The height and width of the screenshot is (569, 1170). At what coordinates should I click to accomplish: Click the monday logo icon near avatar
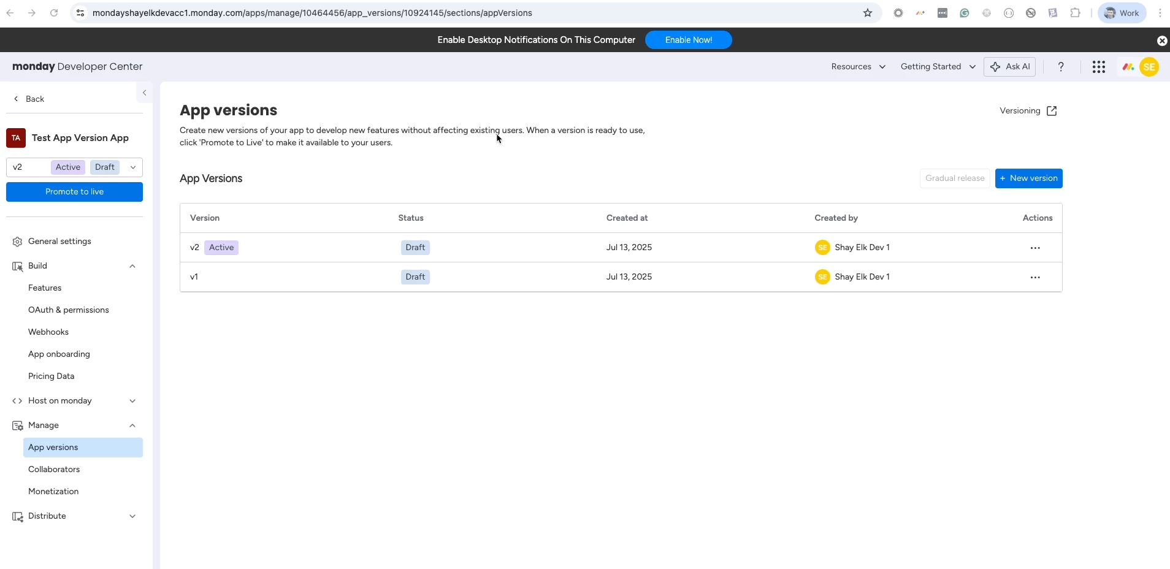click(x=1128, y=67)
